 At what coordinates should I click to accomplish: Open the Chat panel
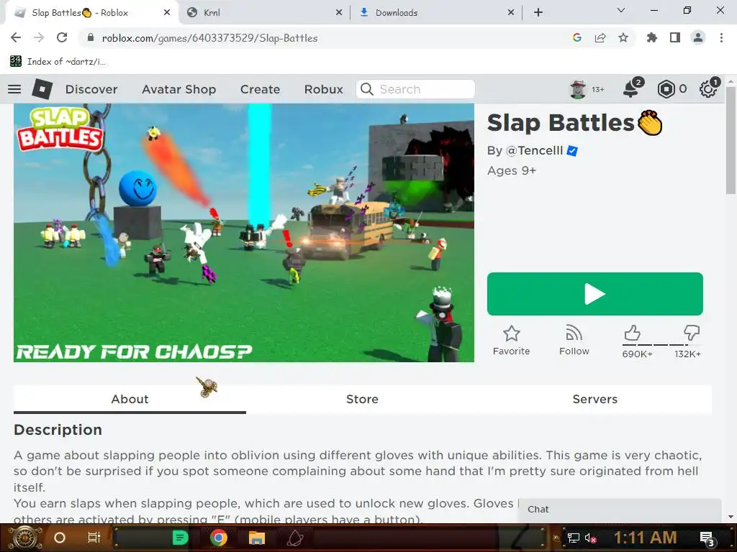pos(620,510)
